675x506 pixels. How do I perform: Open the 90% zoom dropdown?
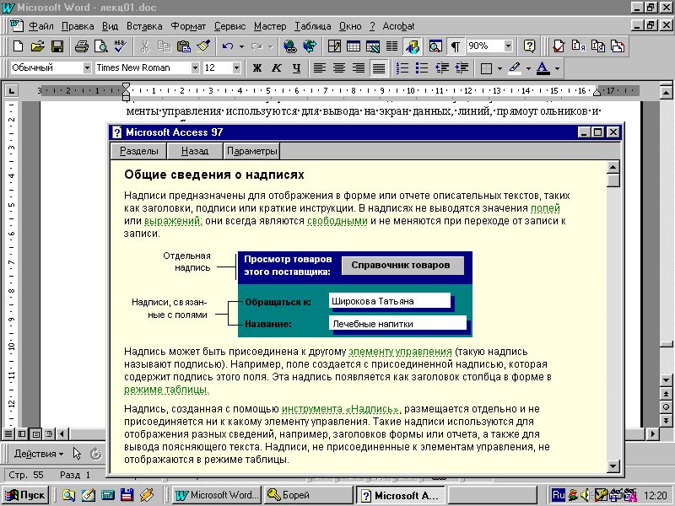509,46
